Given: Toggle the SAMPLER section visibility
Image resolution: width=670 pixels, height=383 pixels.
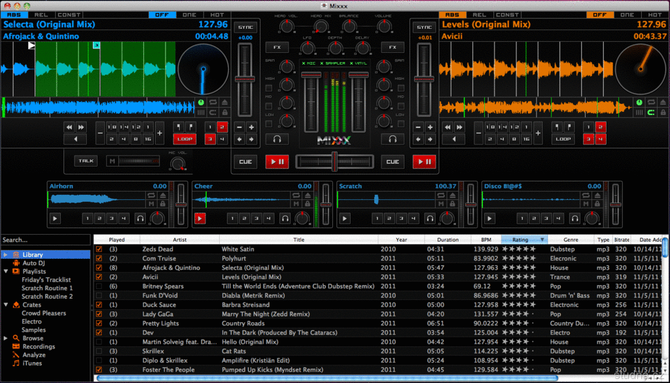Looking at the screenshot, I should click(x=334, y=63).
